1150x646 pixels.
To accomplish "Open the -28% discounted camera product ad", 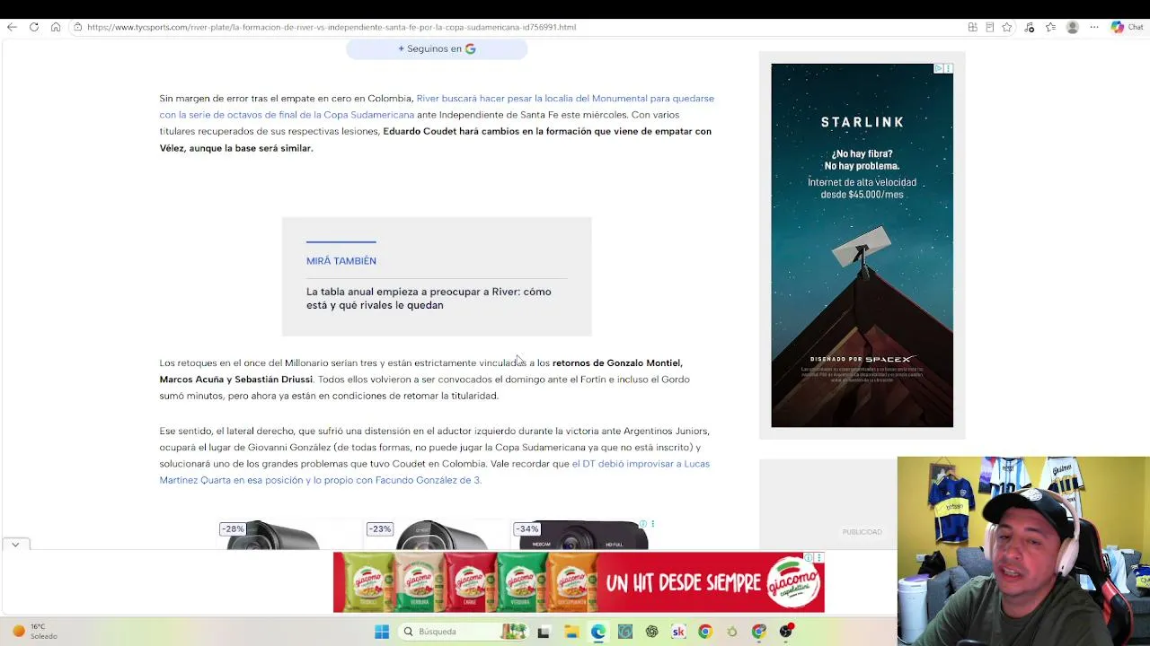I will [272, 536].
